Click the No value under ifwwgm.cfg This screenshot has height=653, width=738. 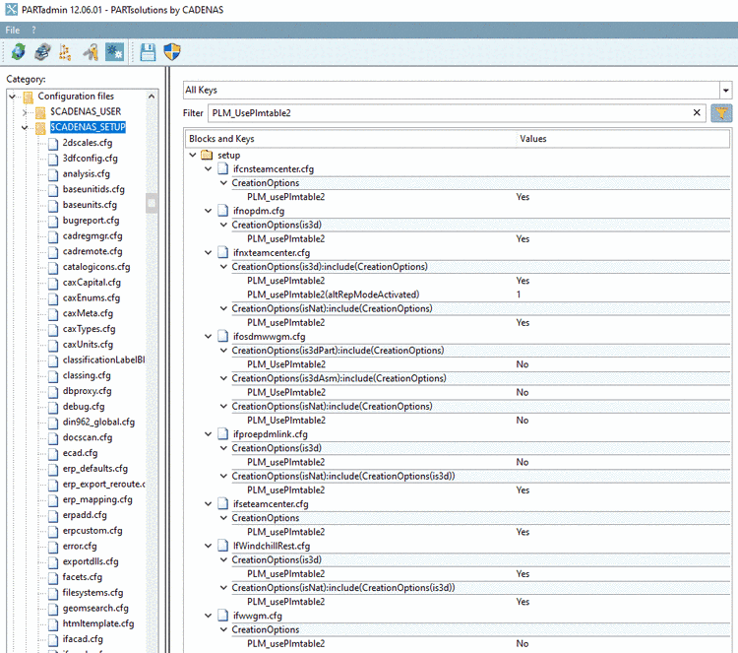coord(523,643)
